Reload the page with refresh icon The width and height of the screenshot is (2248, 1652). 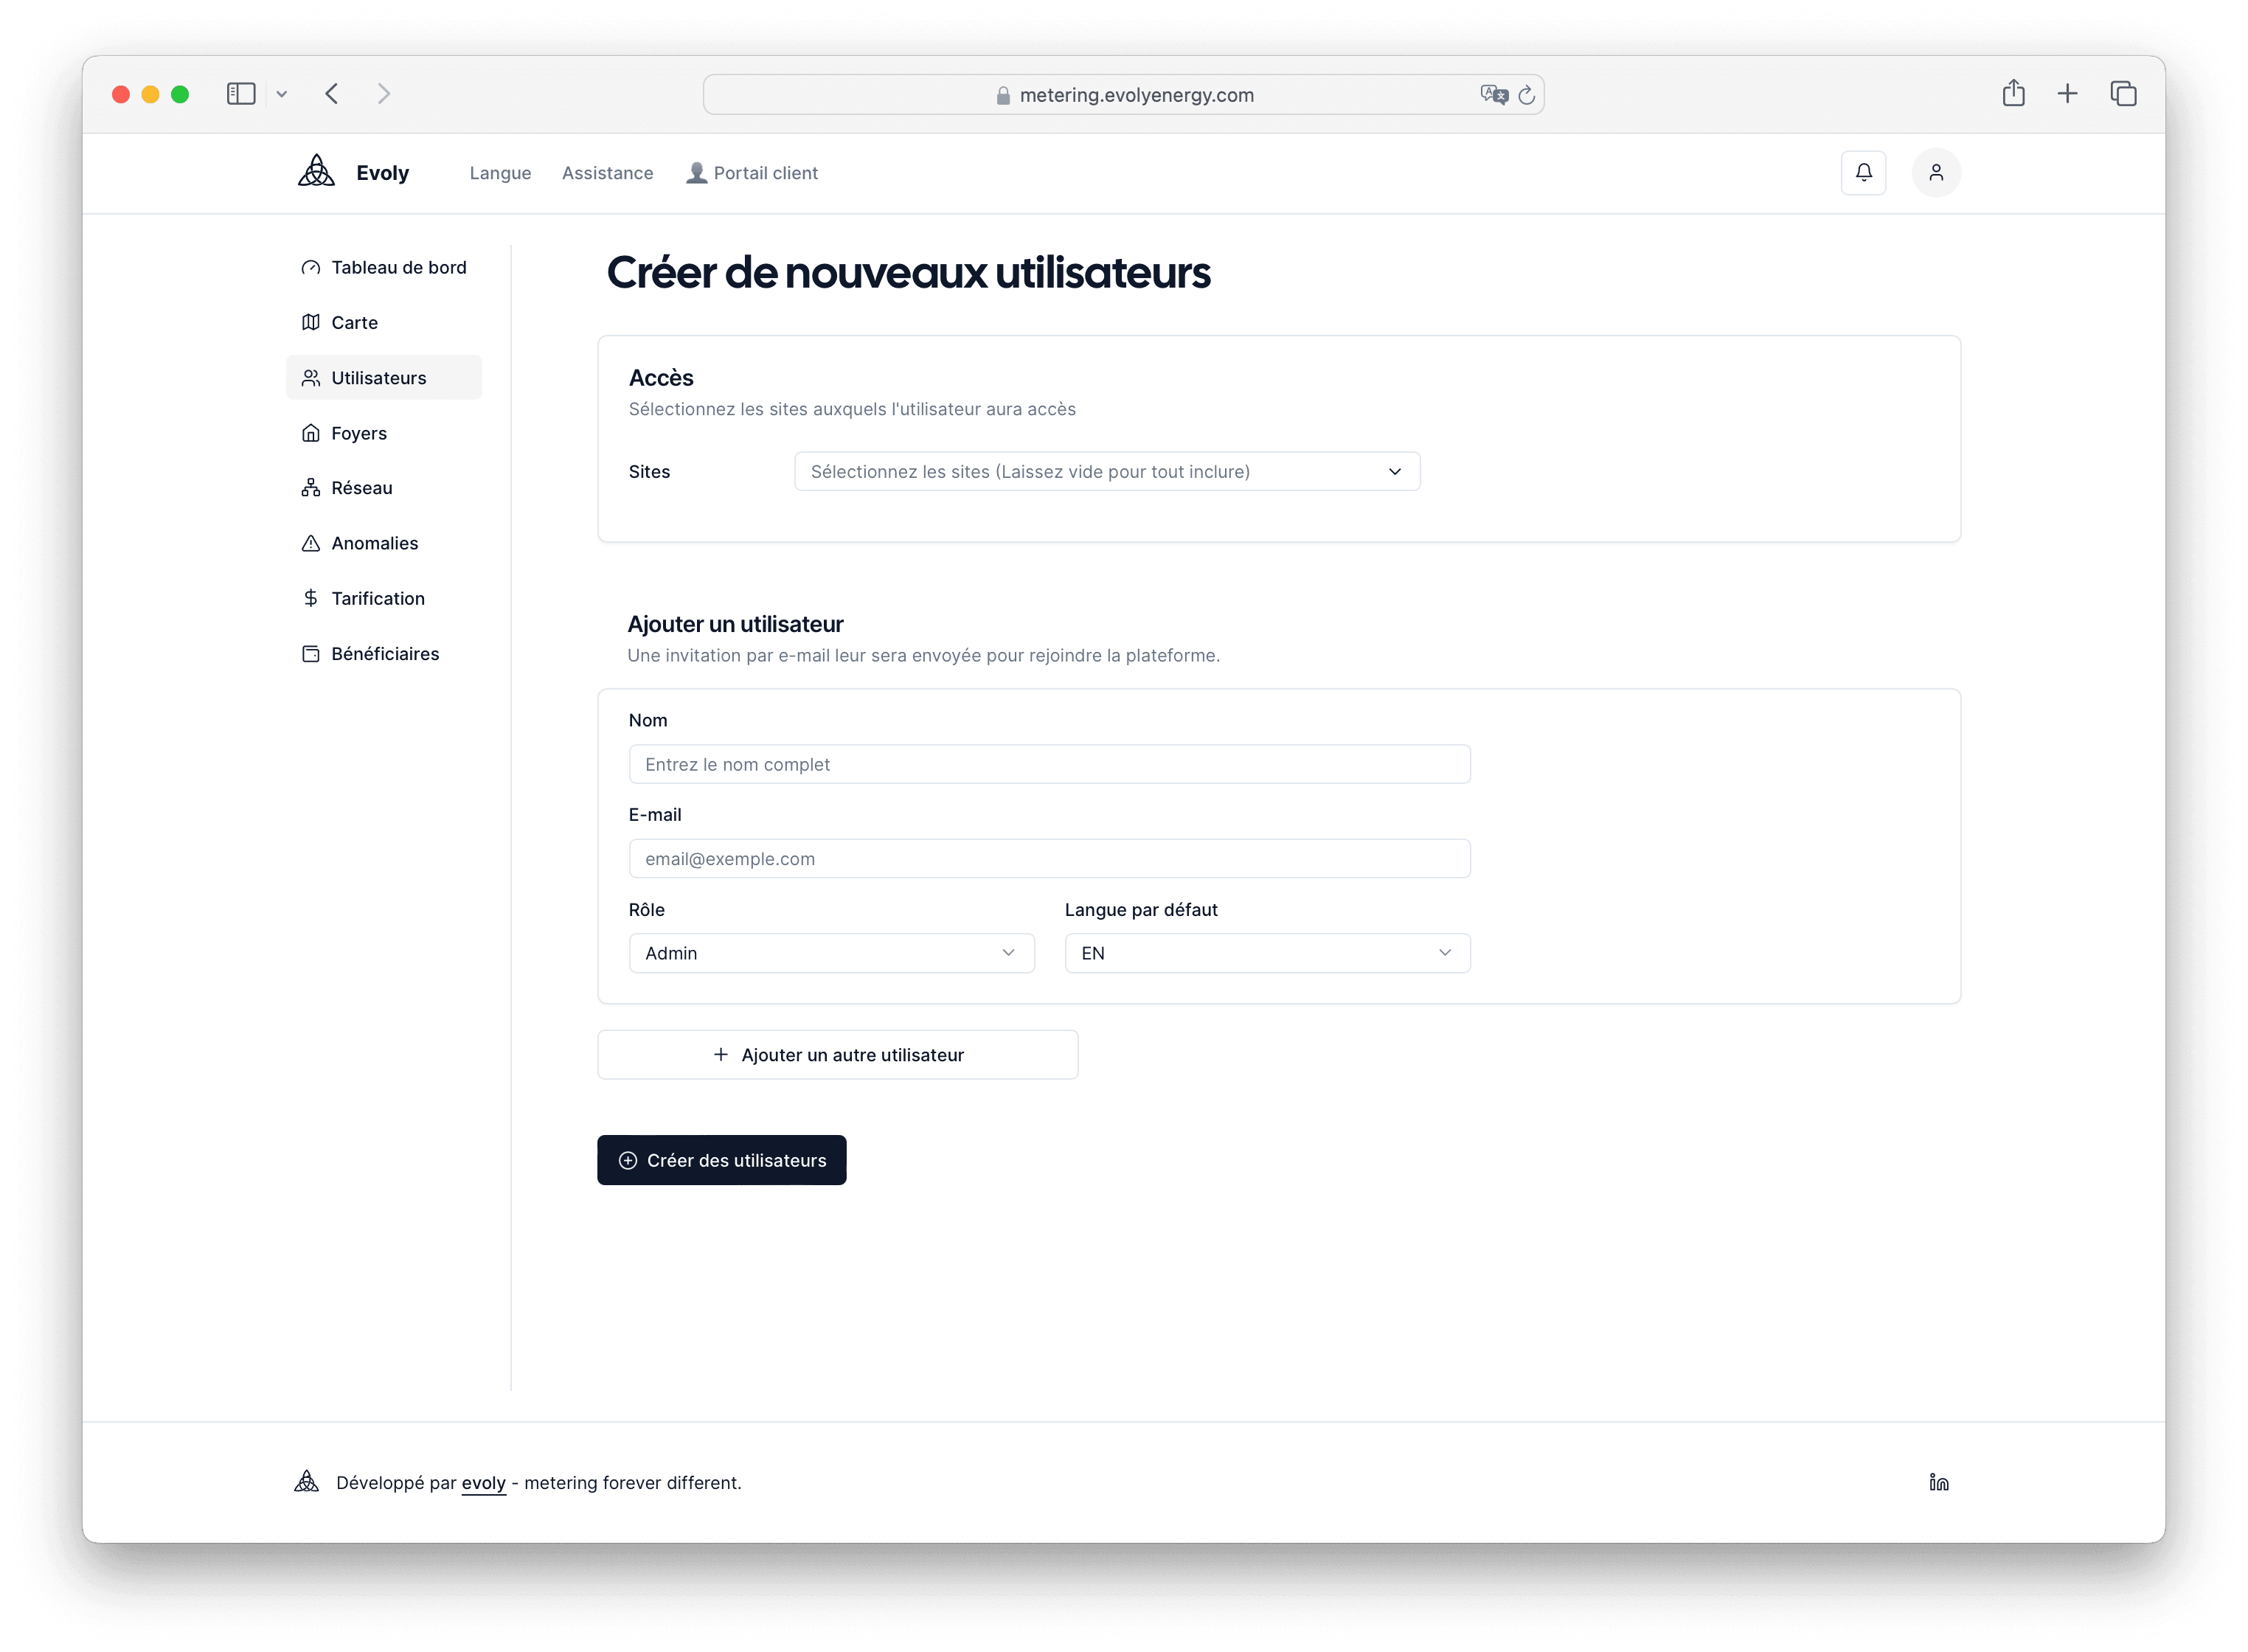click(1526, 95)
